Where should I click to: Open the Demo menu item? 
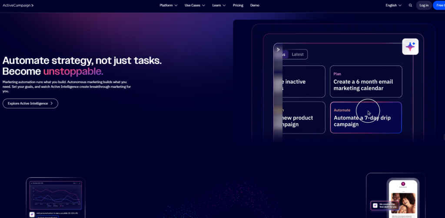pos(255,5)
